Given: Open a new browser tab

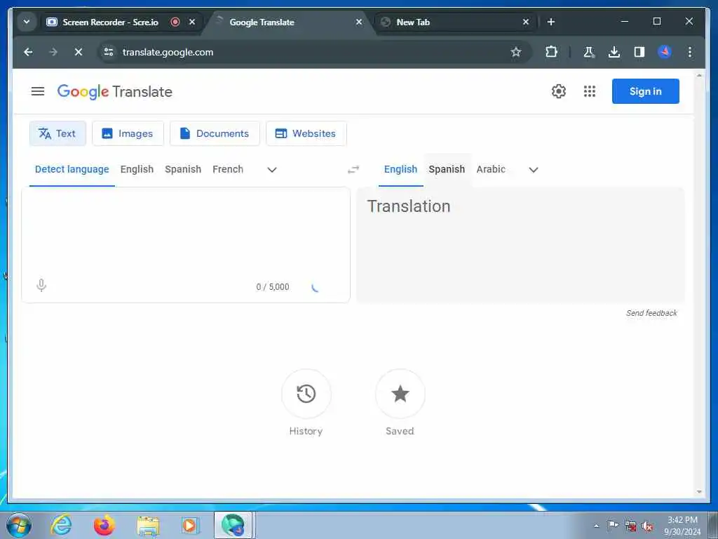Looking at the screenshot, I should pyautogui.click(x=551, y=22).
